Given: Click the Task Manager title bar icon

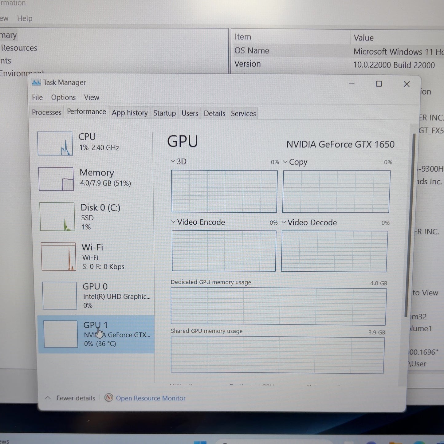Looking at the screenshot, I should click(36, 82).
